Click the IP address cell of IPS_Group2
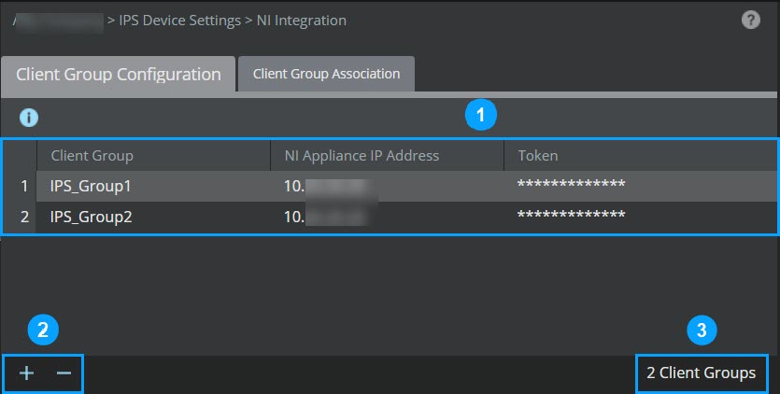The width and height of the screenshot is (780, 394). (387, 217)
